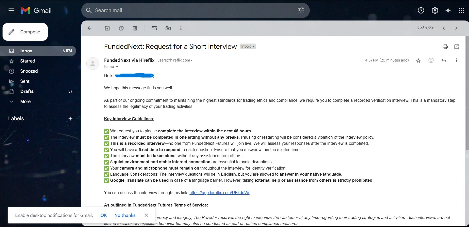Star the FundedNext message
469x227 pixels.
click(x=418, y=60)
